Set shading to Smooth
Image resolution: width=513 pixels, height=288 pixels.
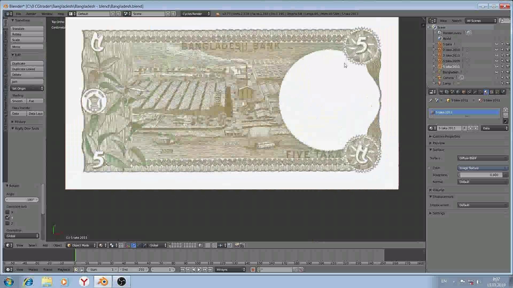click(18, 101)
